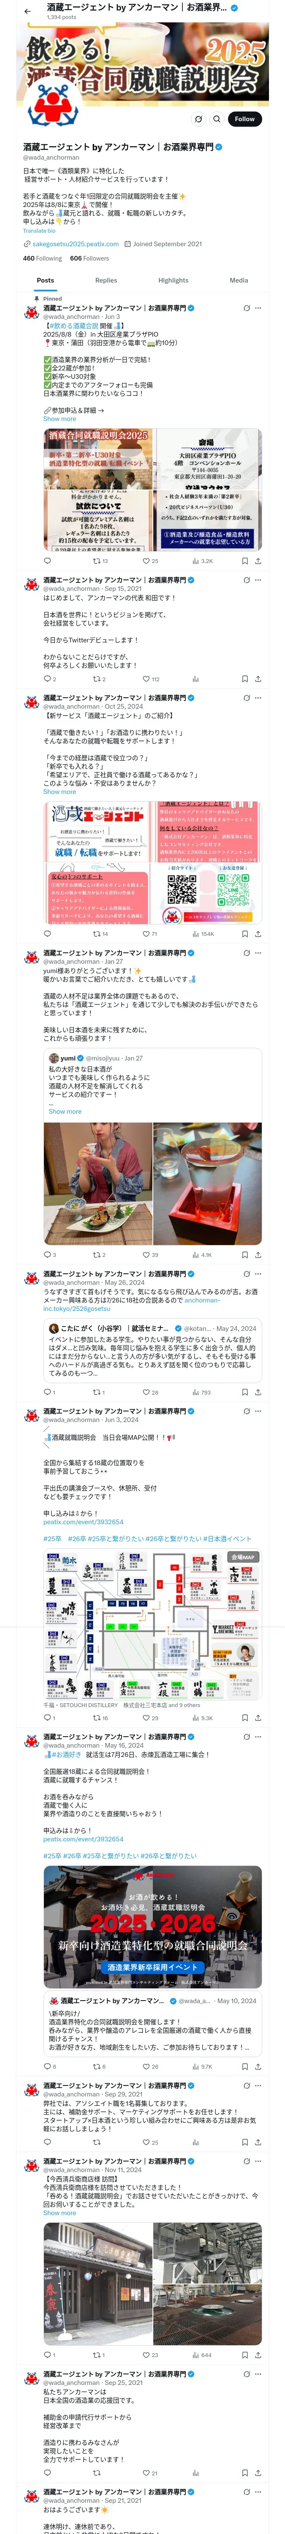Switch to the Replies tab
285x2534 pixels.
[x=105, y=280]
